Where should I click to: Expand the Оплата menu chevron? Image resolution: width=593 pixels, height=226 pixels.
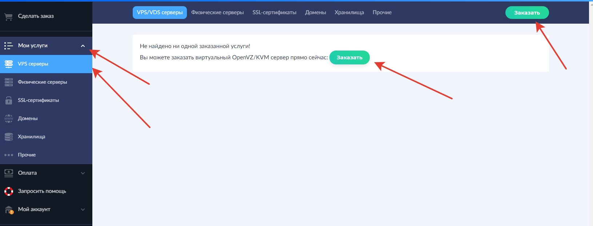click(83, 173)
